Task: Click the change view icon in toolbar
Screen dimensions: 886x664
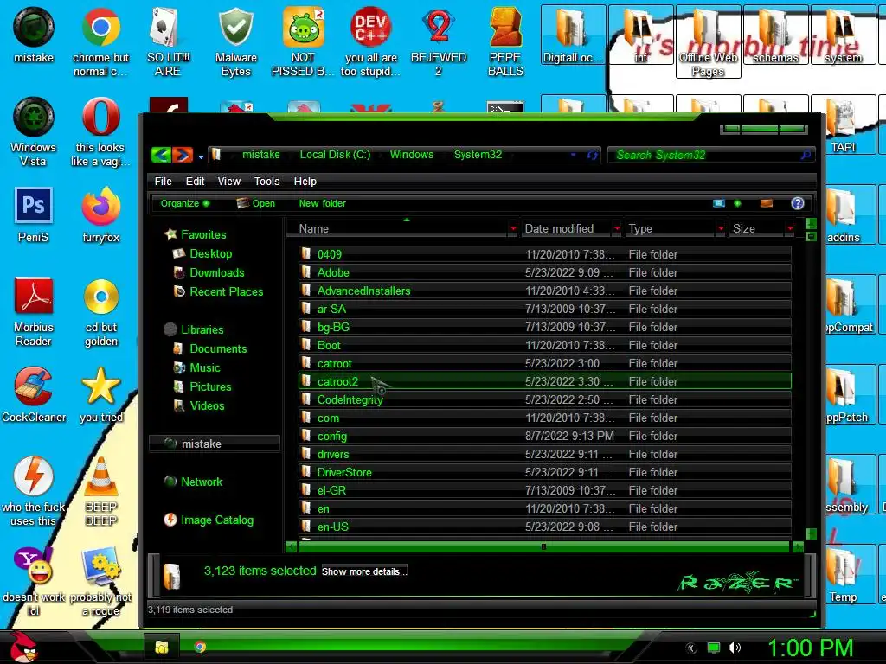Action: point(719,203)
